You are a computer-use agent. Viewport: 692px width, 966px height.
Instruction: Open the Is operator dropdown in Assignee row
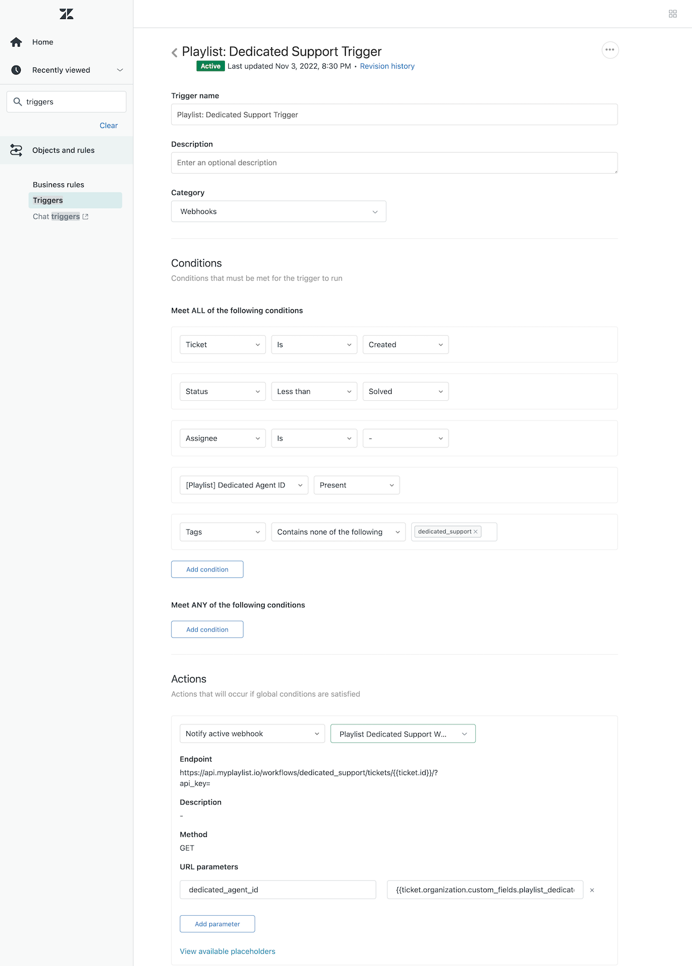click(314, 438)
